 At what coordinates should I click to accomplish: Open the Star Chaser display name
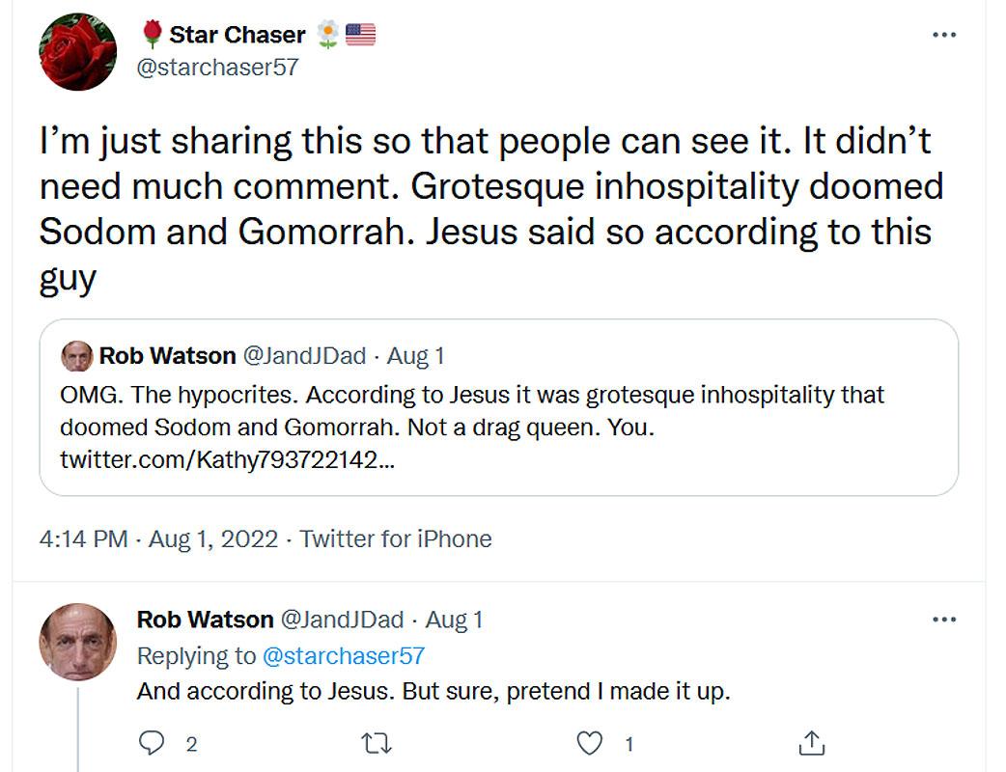[x=237, y=35]
